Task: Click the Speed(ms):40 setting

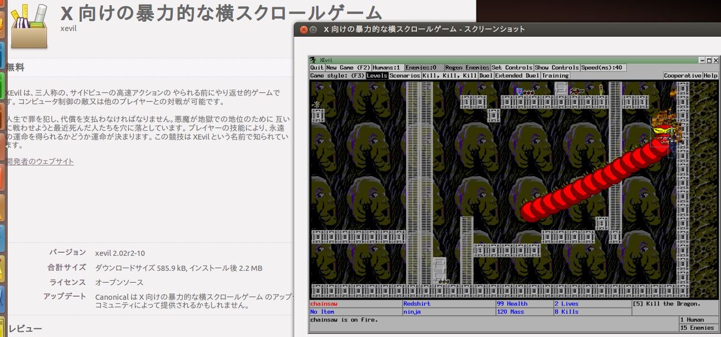Action: click(x=604, y=68)
